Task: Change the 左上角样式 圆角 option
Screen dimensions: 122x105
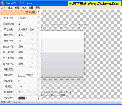Action: (27, 47)
